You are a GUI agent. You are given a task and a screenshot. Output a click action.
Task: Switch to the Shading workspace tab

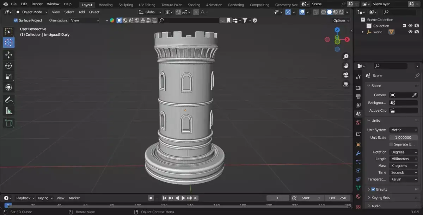[x=194, y=5]
